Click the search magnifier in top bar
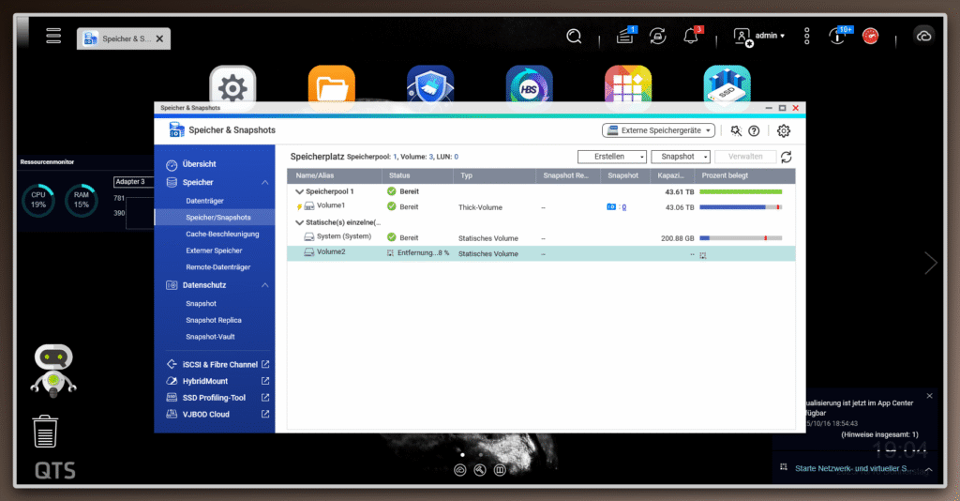The height and width of the screenshot is (501, 960). coord(575,36)
